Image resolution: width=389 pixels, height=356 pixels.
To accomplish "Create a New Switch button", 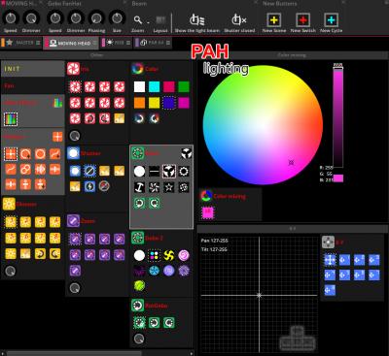I will (x=302, y=20).
